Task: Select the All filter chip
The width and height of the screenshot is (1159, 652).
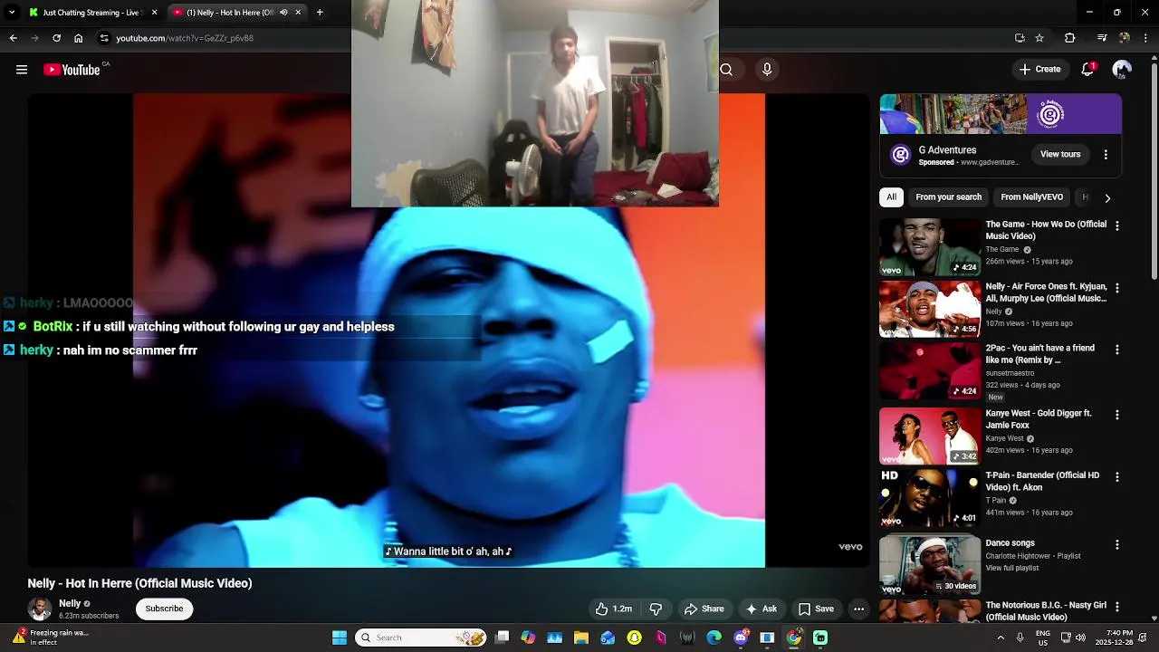Action: tap(891, 197)
